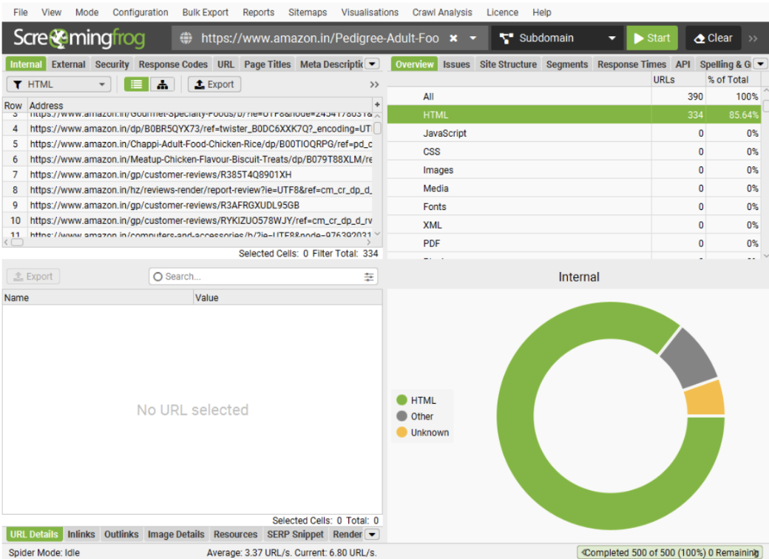Open the Issues tab
This screenshot has height=559, width=769.
click(x=456, y=64)
